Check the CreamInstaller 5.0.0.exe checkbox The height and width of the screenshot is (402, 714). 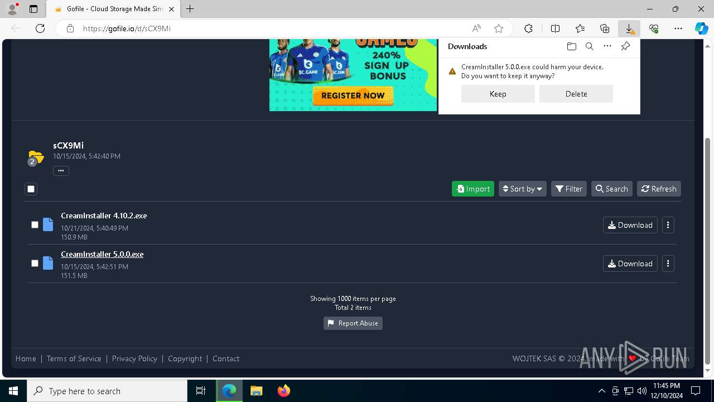tap(35, 263)
